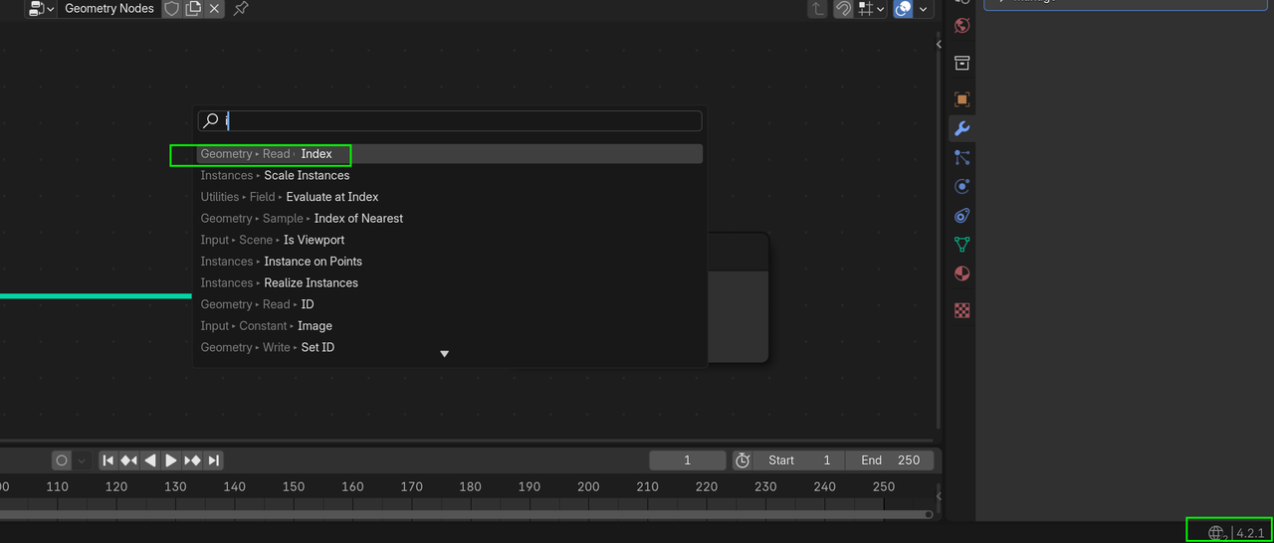Open the Object Data mesh tab
The image size is (1274, 543).
(x=961, y=244)
